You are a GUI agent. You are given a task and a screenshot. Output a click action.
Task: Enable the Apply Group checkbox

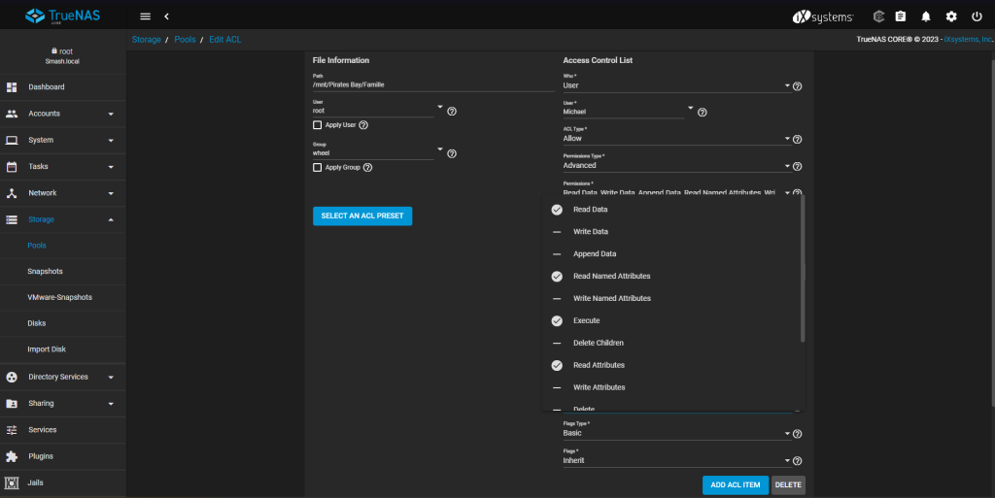[318, 167]
